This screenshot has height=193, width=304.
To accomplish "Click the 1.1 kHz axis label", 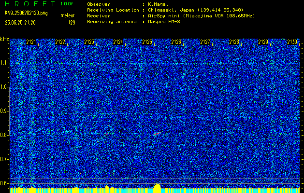I will (3, 63).
